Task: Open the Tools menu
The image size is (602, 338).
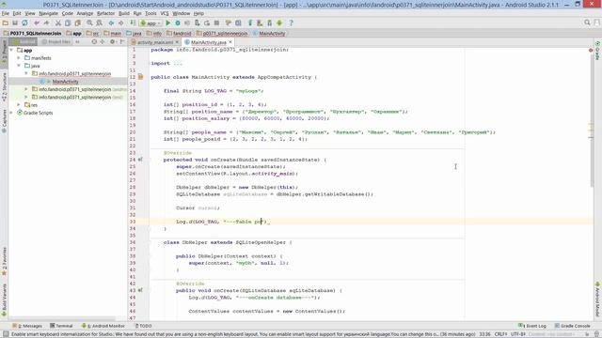Action: click(x=150, y=13)
